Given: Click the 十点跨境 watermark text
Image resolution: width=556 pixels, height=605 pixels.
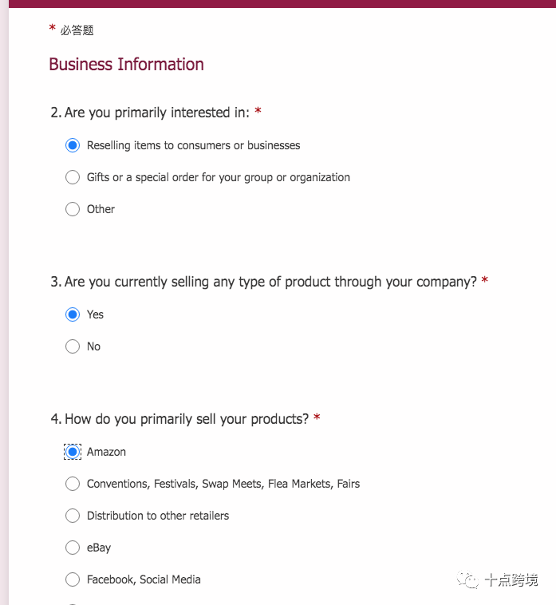Looking at the screenshot, I should coord(511,580).
